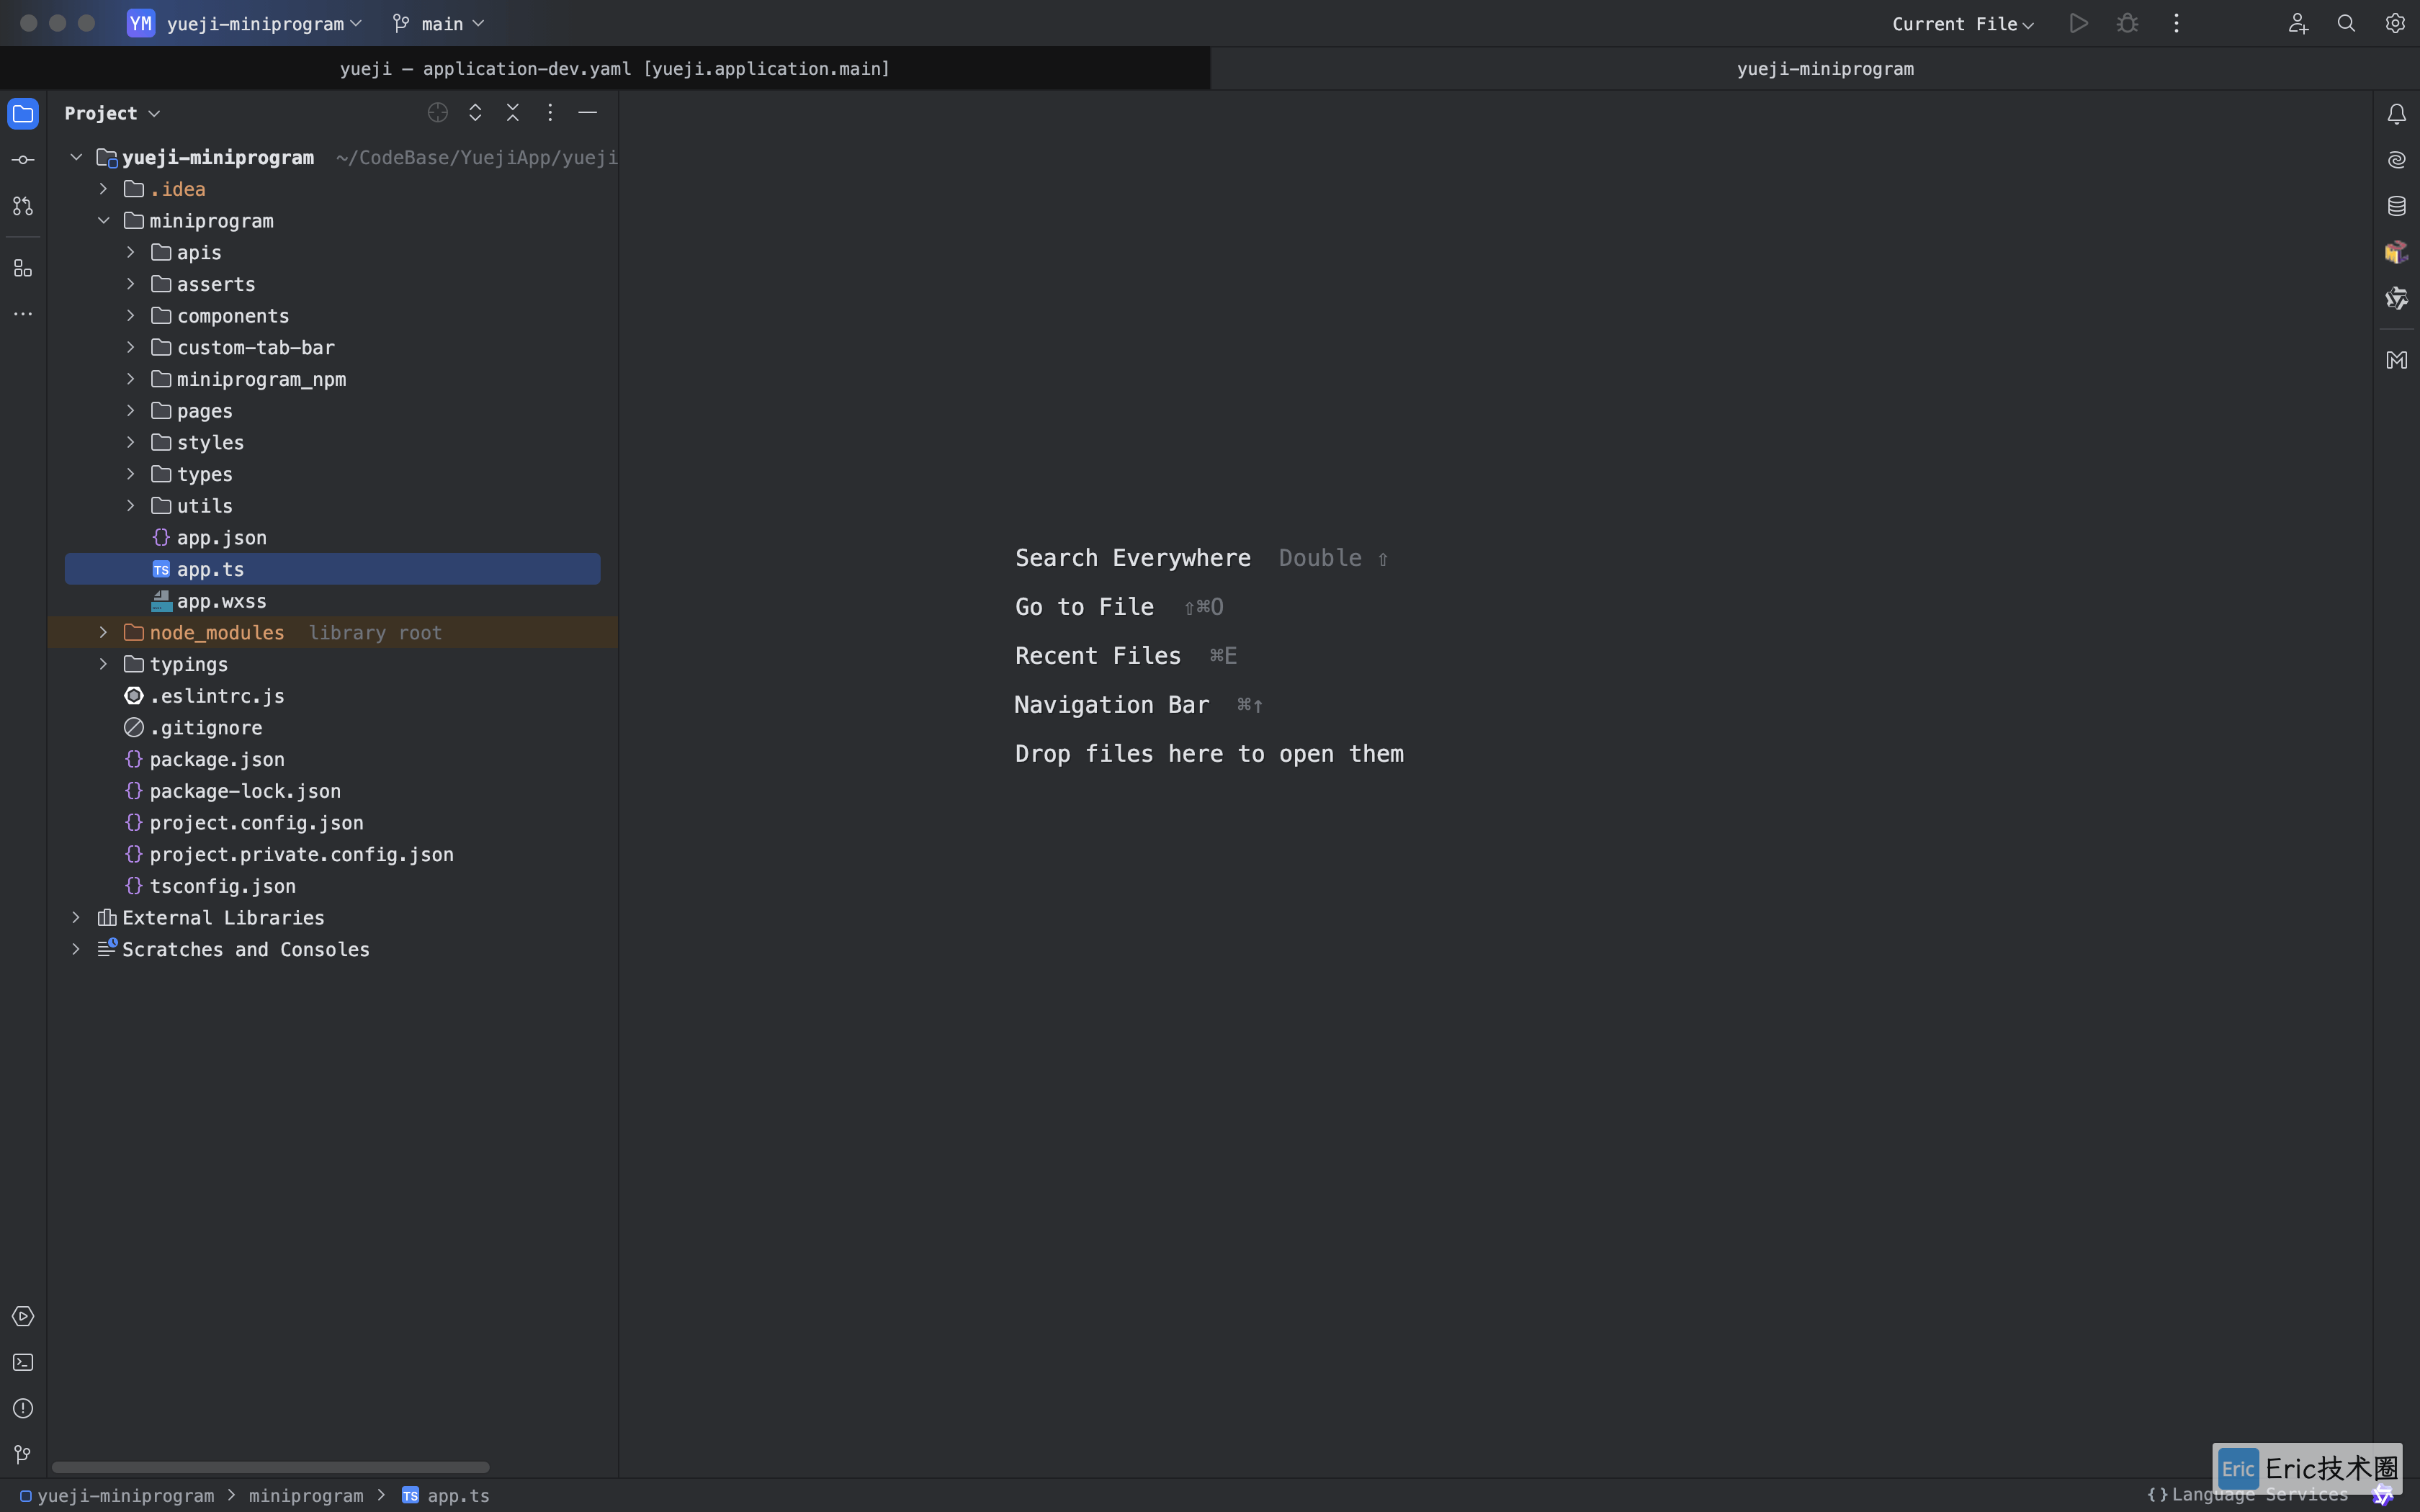Screen dimensions: 2420x1512
Task: Run the current file
Action: [2079, 23]
